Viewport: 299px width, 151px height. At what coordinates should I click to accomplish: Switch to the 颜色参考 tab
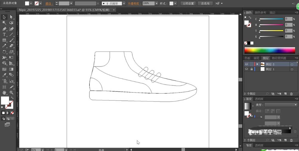260,13
